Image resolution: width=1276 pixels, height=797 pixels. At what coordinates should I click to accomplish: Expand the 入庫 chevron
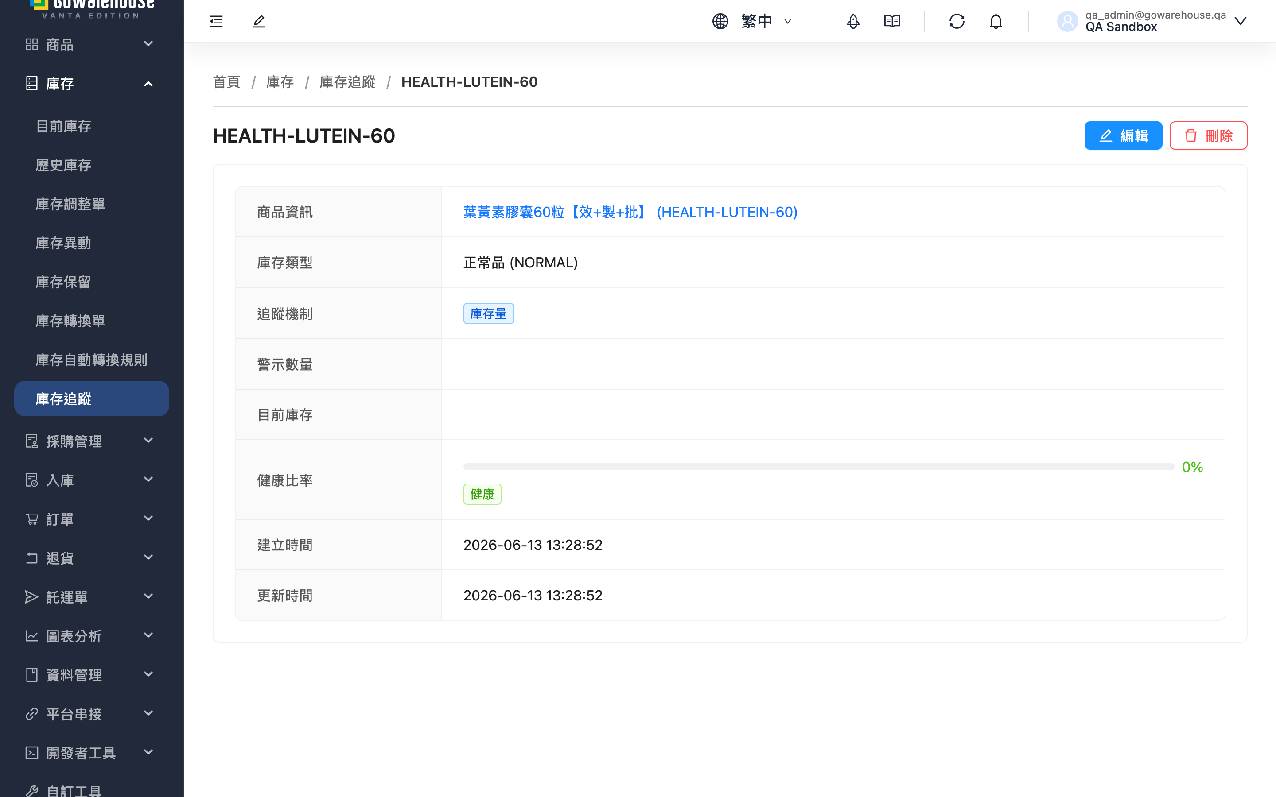point(149,479)
